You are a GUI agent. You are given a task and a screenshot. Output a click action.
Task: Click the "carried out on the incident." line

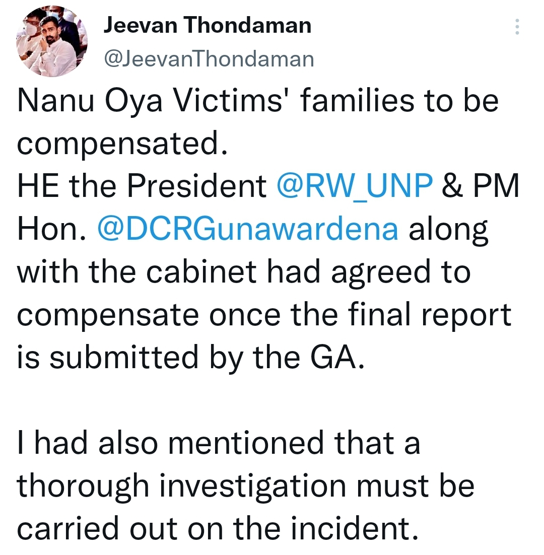(218, 529)
